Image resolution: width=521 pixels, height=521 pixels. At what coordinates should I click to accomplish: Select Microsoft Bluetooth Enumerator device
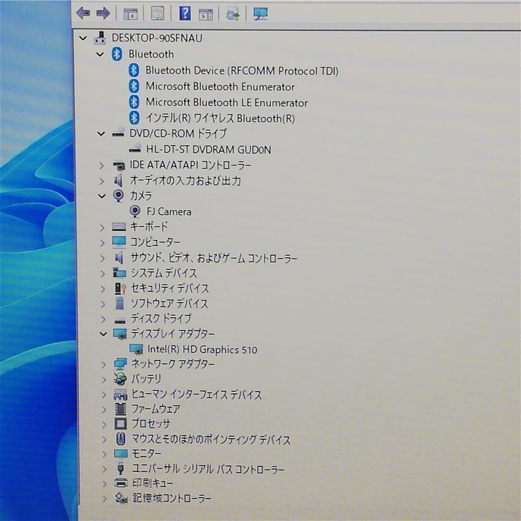point(220,86)
